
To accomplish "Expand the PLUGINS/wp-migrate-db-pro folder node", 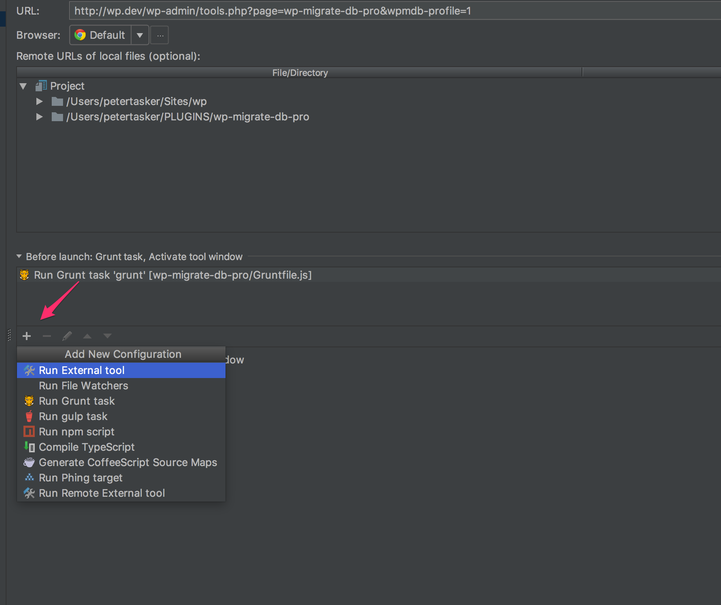I will [39, 117].
